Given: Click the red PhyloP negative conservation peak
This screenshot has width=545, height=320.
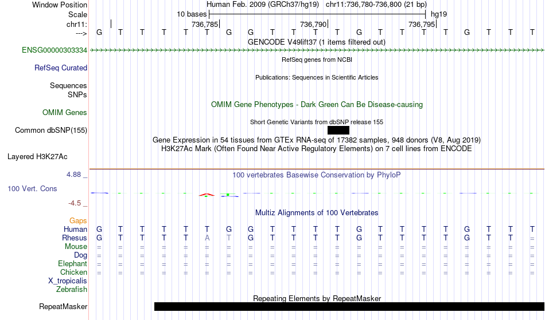Looking at the screenshot, I should (x=207, y=195).
